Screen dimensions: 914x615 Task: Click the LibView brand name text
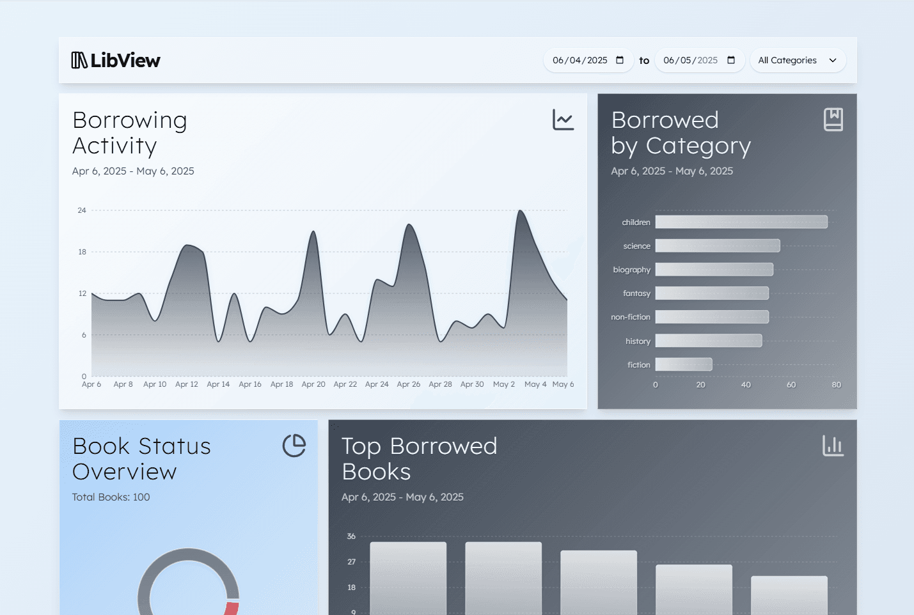tap(125, 60)
